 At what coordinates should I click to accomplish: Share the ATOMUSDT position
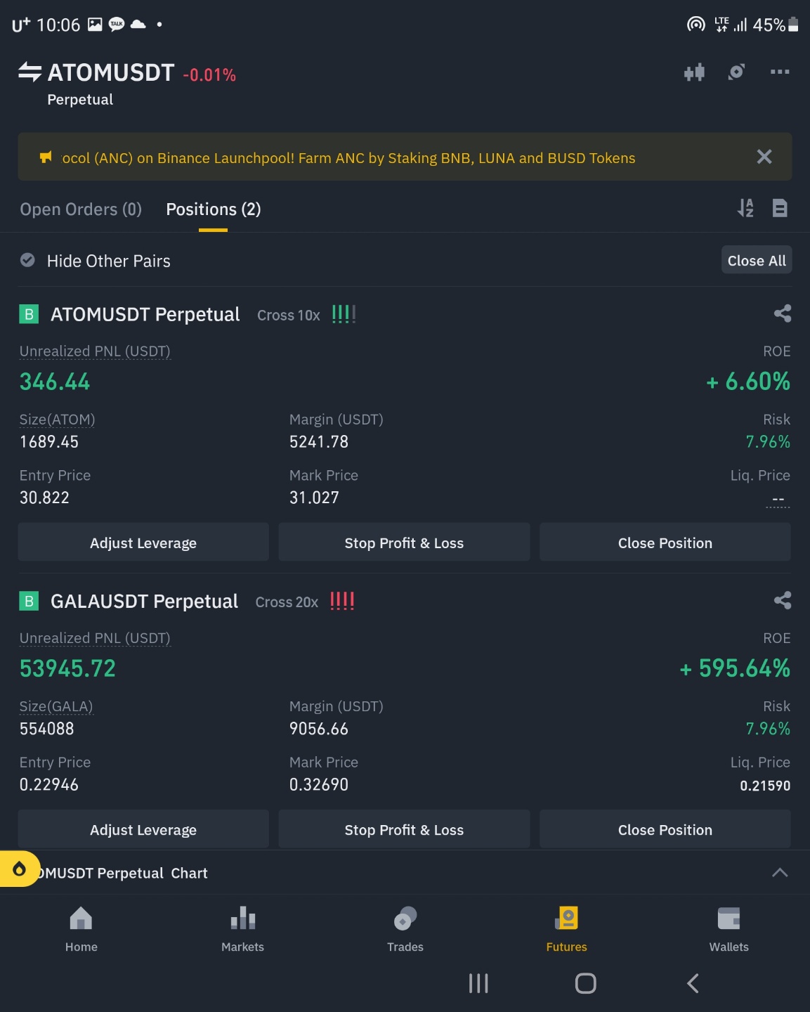(782, 313)
